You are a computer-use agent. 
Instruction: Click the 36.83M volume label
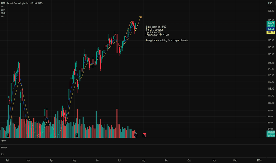271,136
